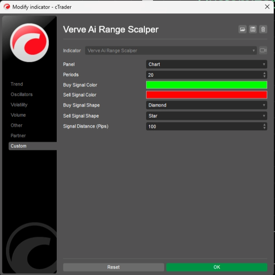275x275 pixels.
Task: Increase the Periods value with up arrow
Action: tap(264, 73)
